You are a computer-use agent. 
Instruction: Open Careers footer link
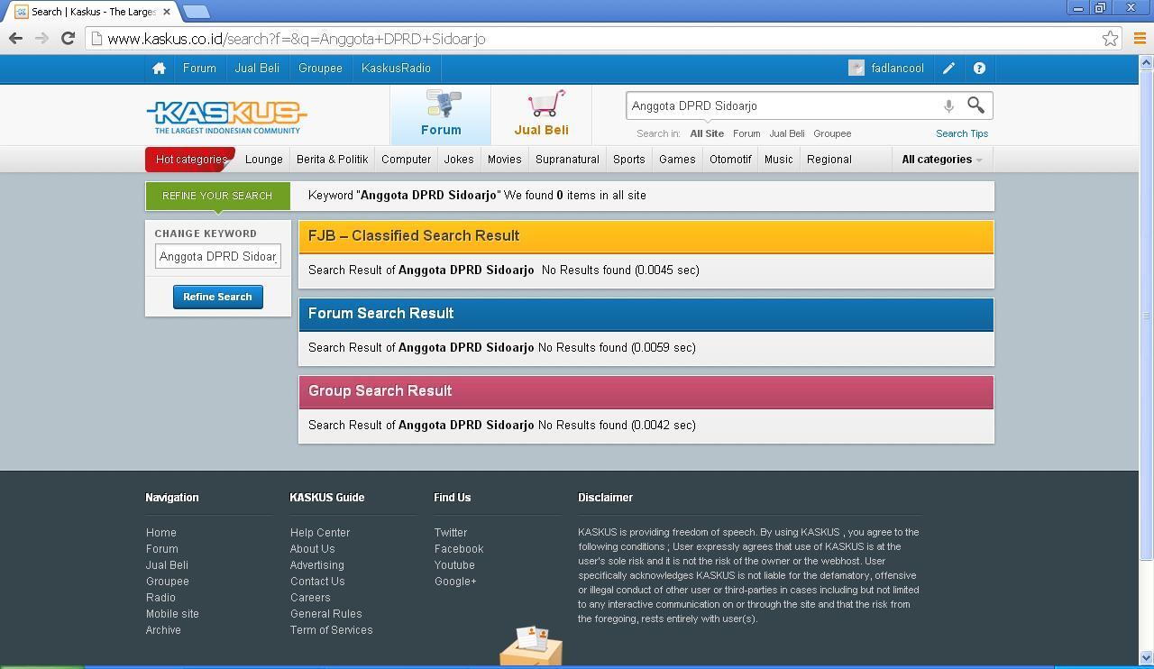coord(310,598)
